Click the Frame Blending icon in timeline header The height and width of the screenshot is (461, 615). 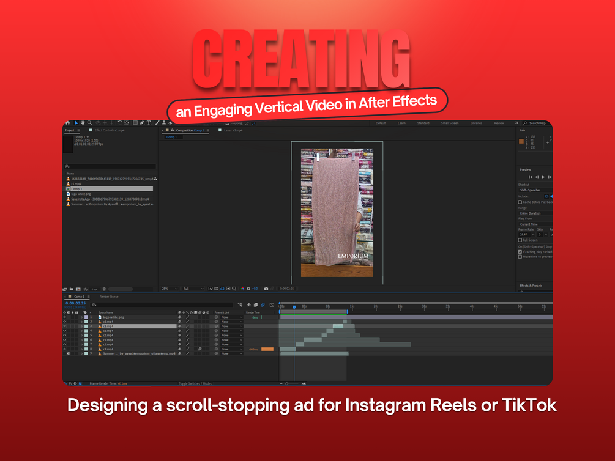click(256, 305)
